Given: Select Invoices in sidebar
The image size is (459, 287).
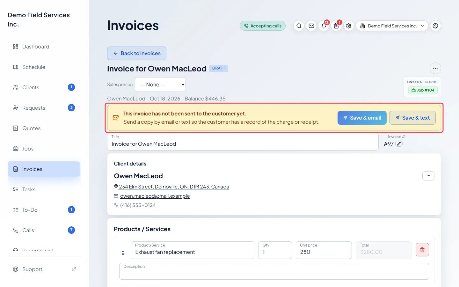Looking at the screenshot, I should [44, 169].
